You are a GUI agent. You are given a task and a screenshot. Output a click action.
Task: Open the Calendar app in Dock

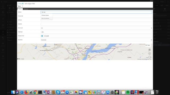63,92
